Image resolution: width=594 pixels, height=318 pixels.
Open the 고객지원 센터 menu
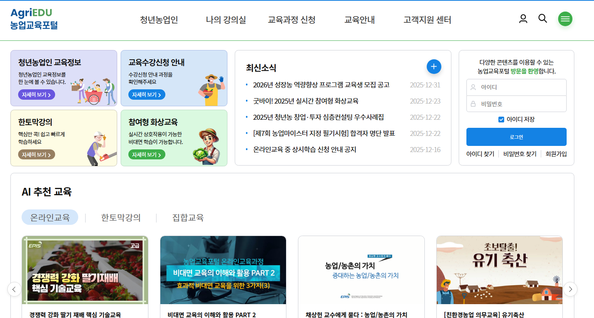click(x=426, y=20)
